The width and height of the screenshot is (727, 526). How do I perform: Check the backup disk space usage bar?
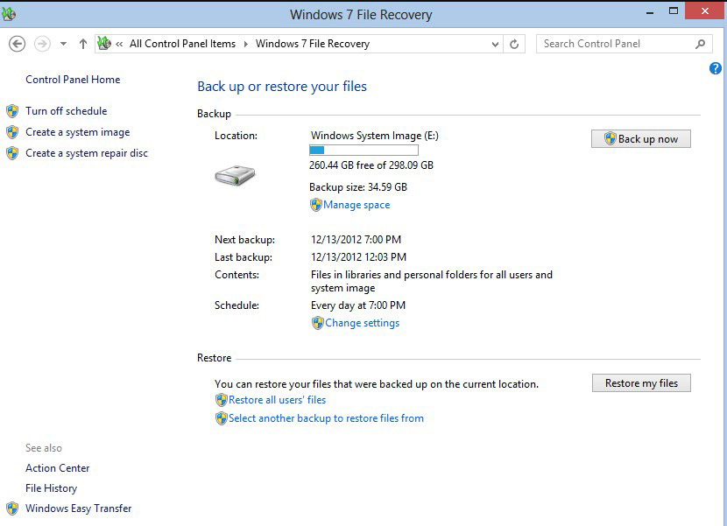tap(363, 150)
